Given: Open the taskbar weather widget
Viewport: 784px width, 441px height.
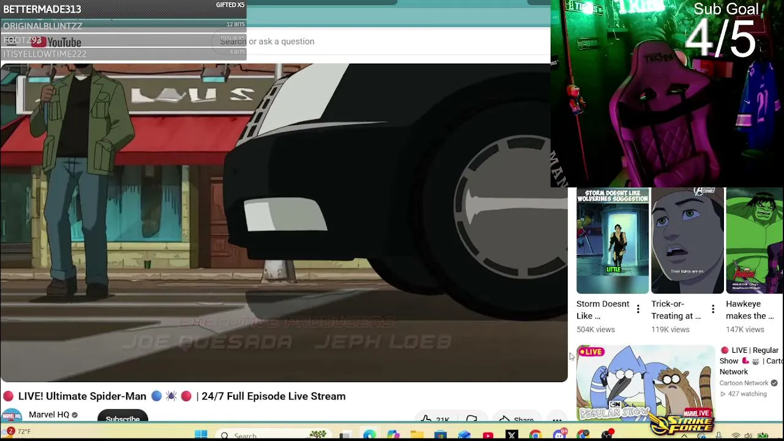Looking at the screenshot, I should (x=18, y=432).
